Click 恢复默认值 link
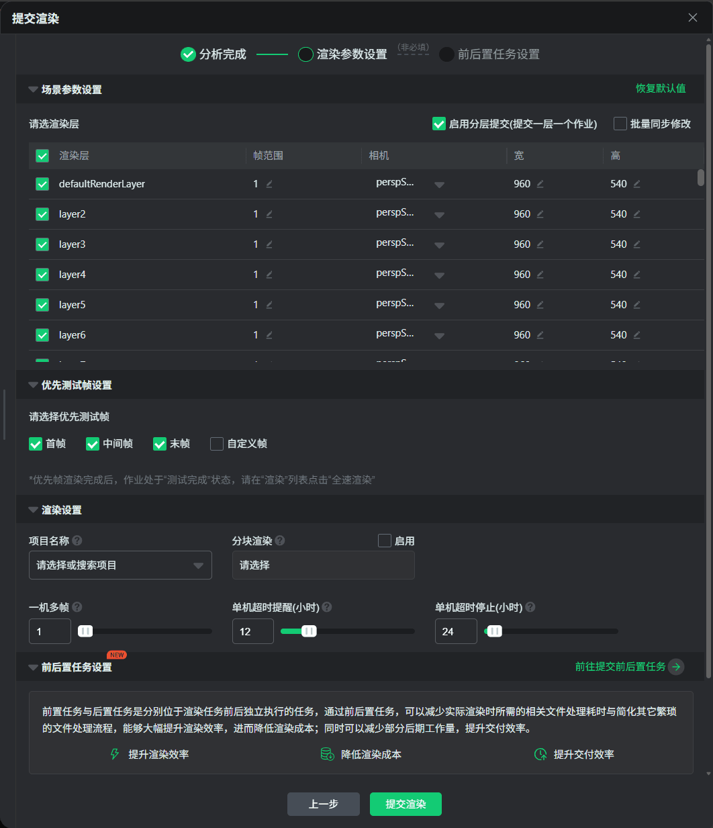This screenshot has width=713, height=828. [x=661, y=89]
